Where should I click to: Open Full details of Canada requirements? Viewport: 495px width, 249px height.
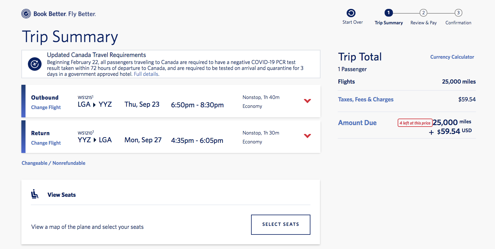[146, 74]
